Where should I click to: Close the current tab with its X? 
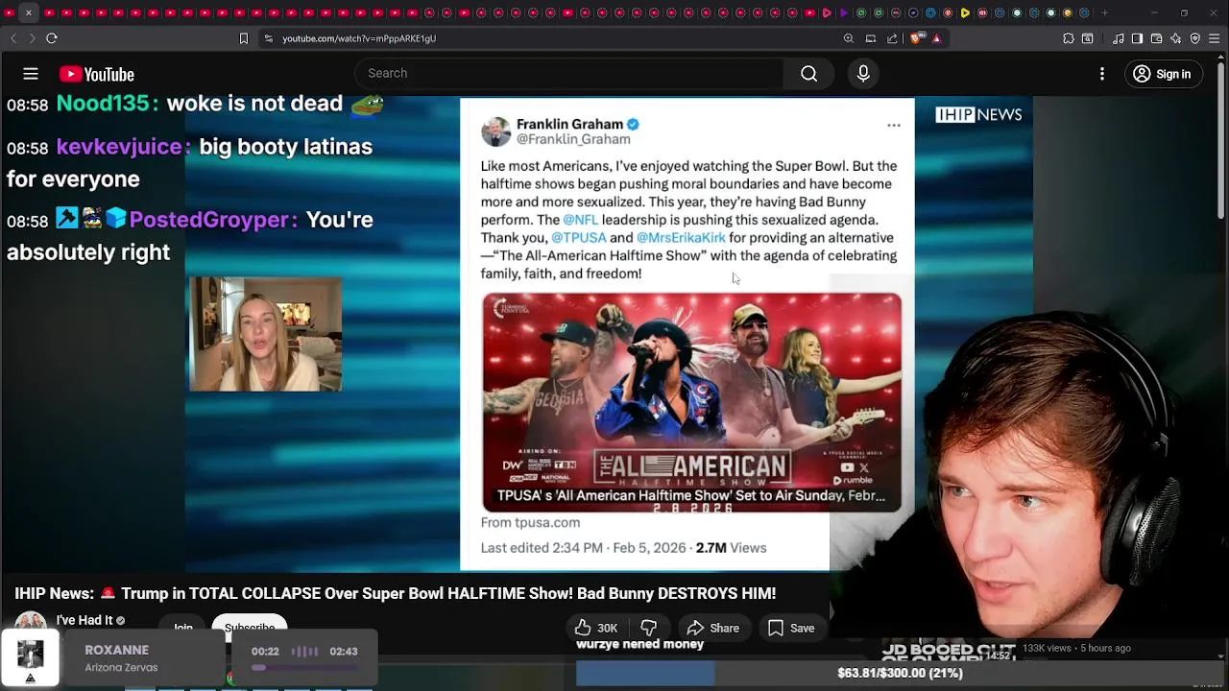pos(29,12)
